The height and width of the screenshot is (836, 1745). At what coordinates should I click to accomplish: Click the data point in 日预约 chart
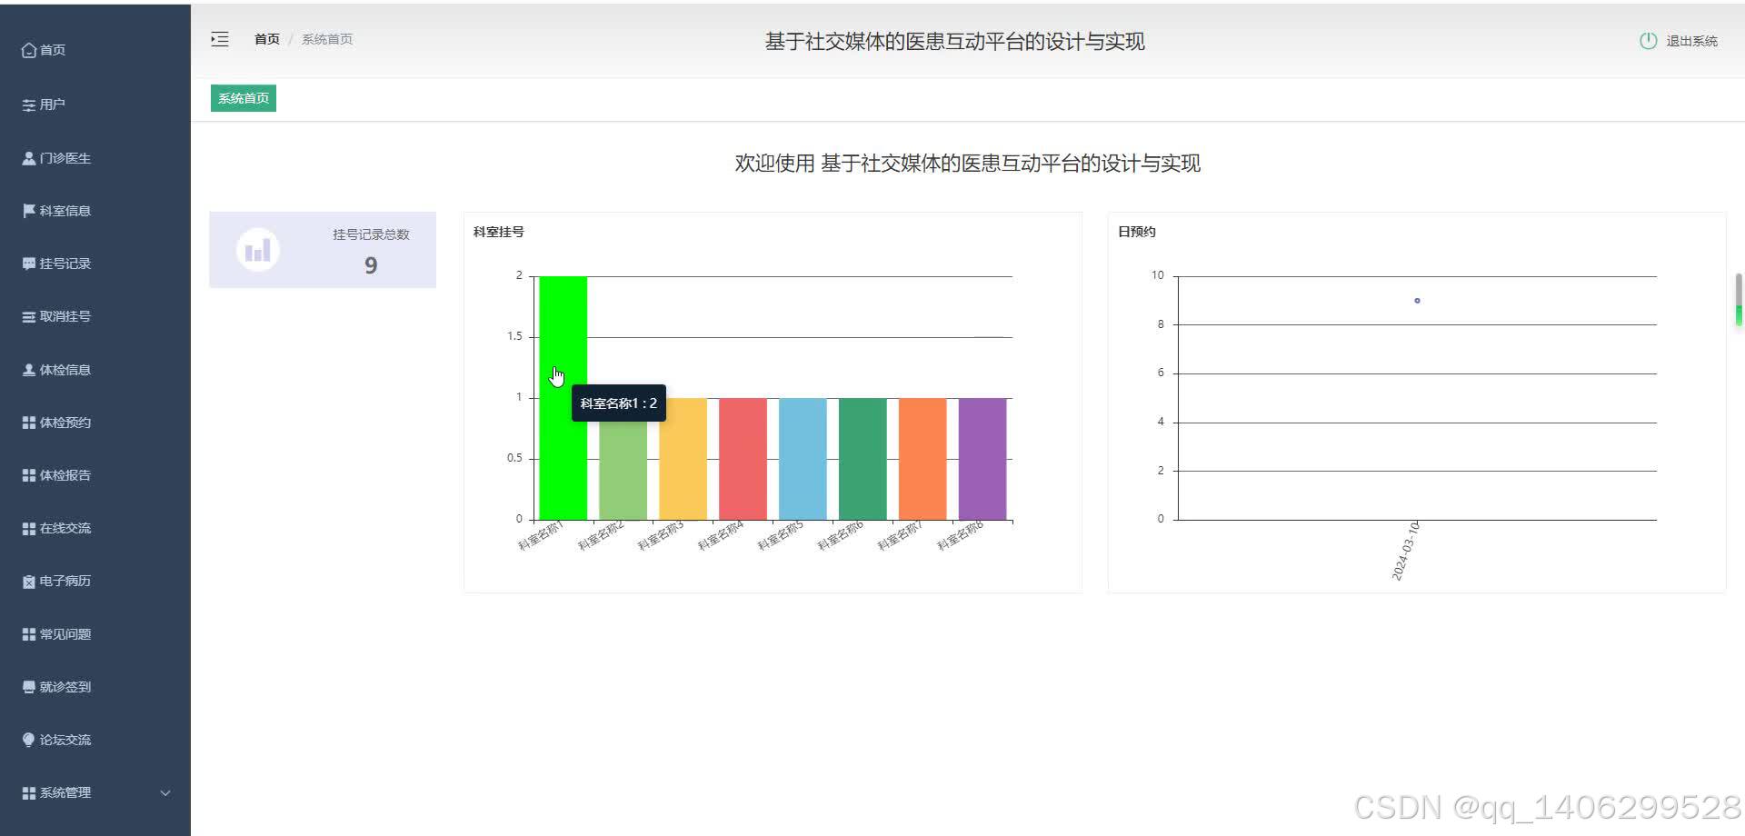point(1417,301)
